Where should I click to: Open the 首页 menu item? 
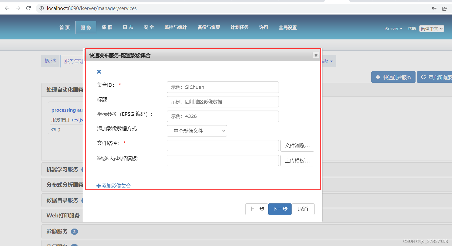coord(64,28)
